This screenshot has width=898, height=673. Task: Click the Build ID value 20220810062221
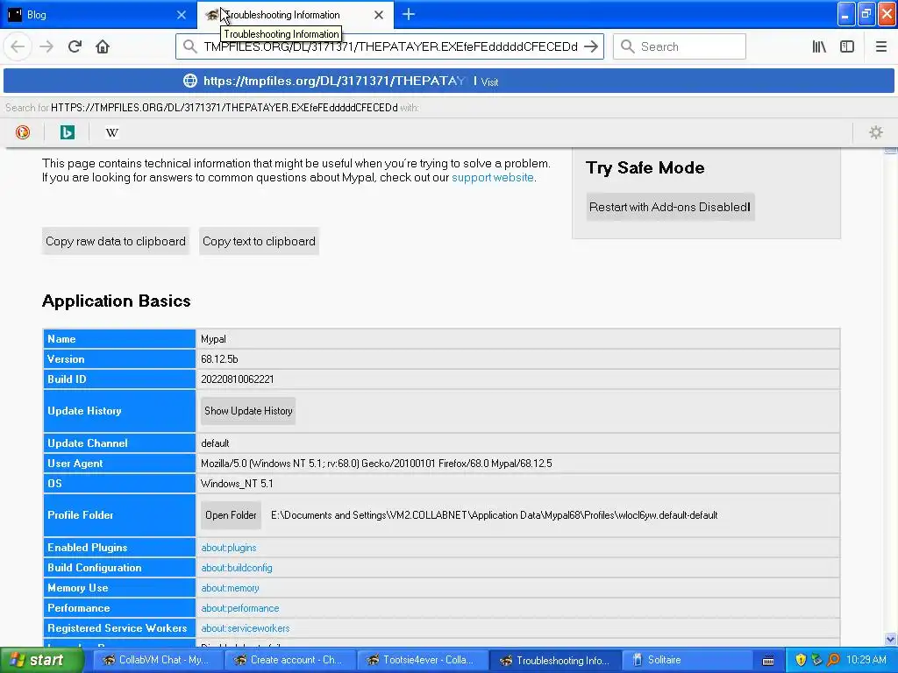pyautogui.click(x=237, y=379)
